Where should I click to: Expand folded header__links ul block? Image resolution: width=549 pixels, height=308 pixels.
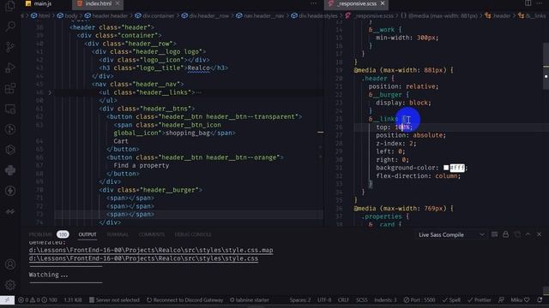50,92
